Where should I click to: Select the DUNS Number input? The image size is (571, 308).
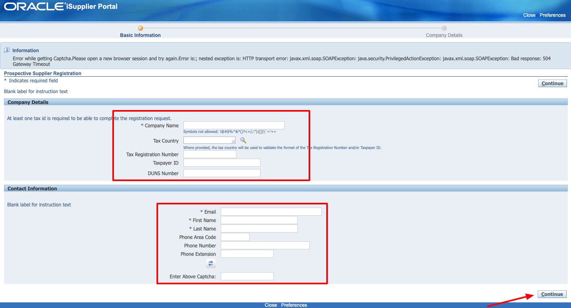(x=222, y=173)
